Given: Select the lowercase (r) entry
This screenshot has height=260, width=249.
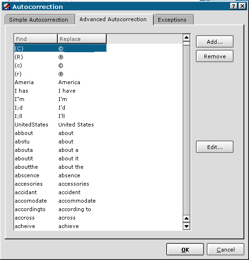Looking at the screenshot, I should coord(60,74).
